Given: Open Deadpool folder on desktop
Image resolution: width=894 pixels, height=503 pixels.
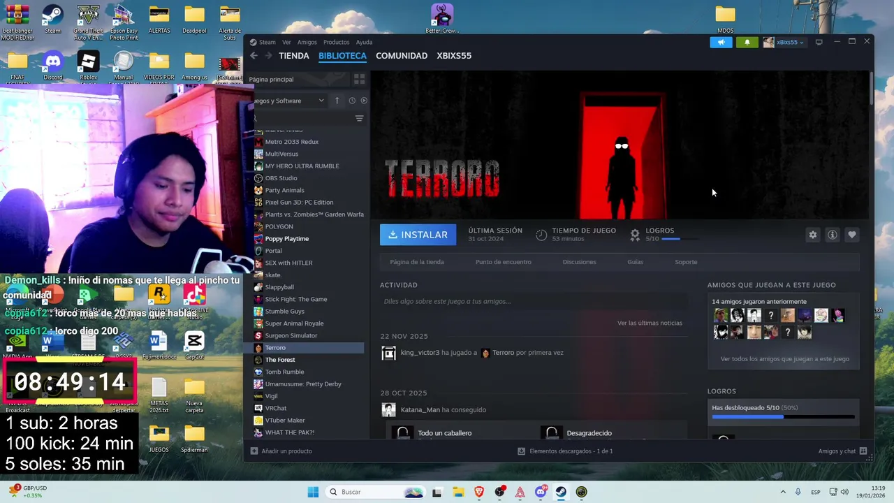Looking at the screenshot, I should 194,19.
